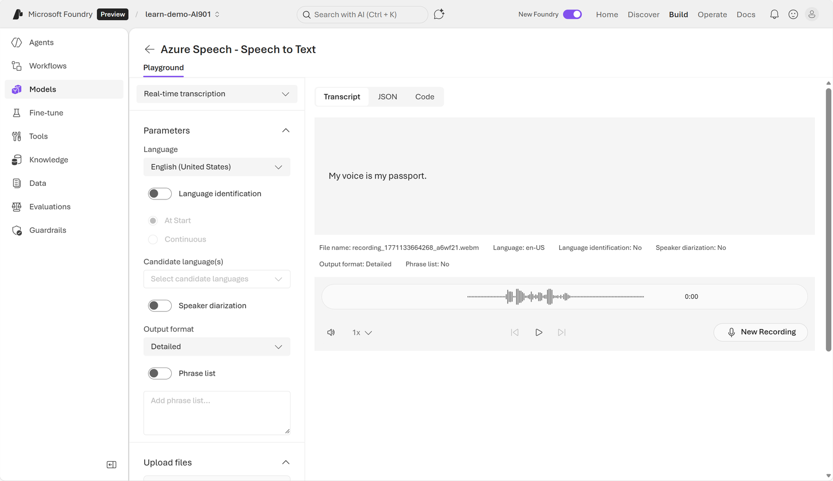This screenshot has width=833, height=481.
Task: Click the recording file name text
Action: point(399,248)
